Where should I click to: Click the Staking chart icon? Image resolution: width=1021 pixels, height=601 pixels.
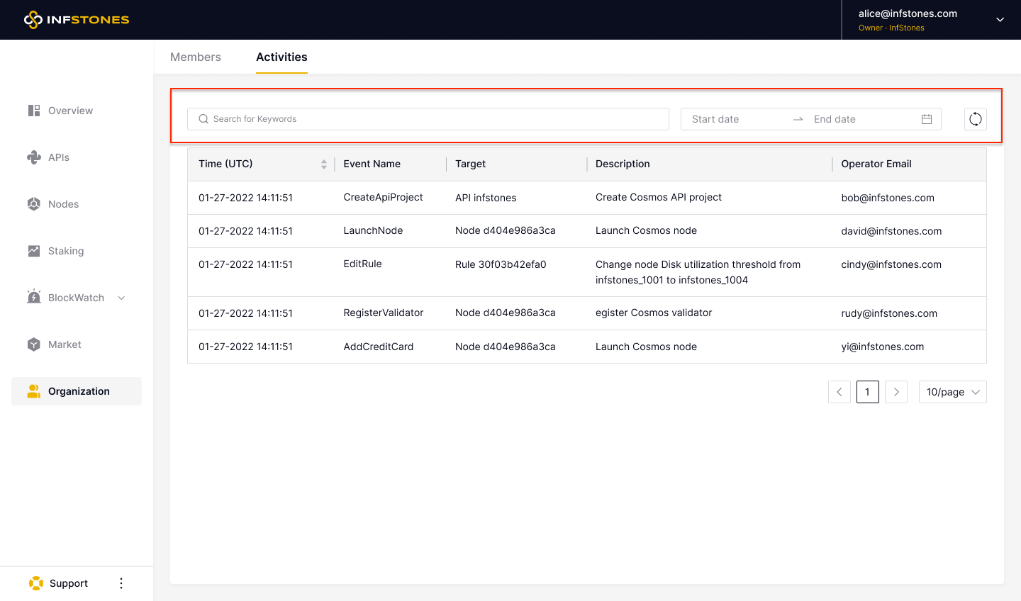(x=34, y=251)
